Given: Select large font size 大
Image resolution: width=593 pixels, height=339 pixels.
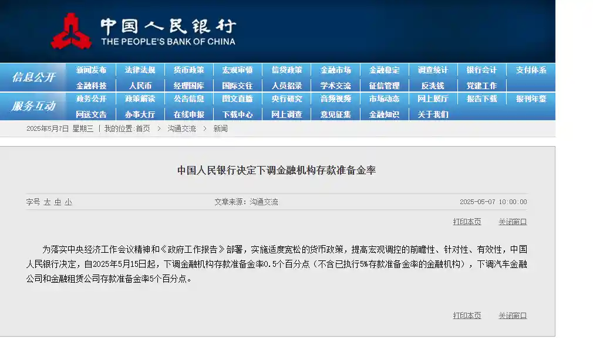Looking at the screenshot, I should pyautogui.click(x=47, y=201).
